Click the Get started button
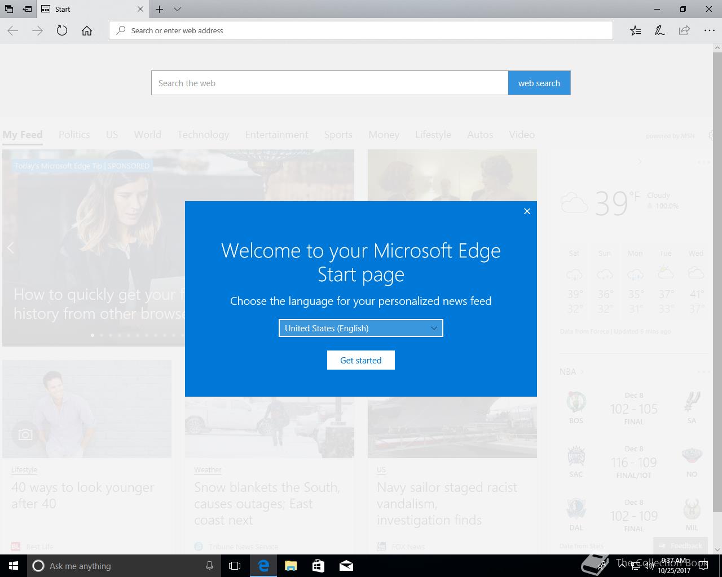The width and height of the screenshot is (722, 577). point(361,360)
